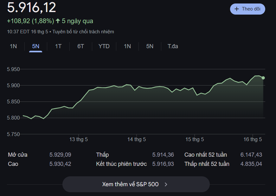Click the green up arrow beside the percent change
This screenshot has height=196, width=276.
click(58, 21)
